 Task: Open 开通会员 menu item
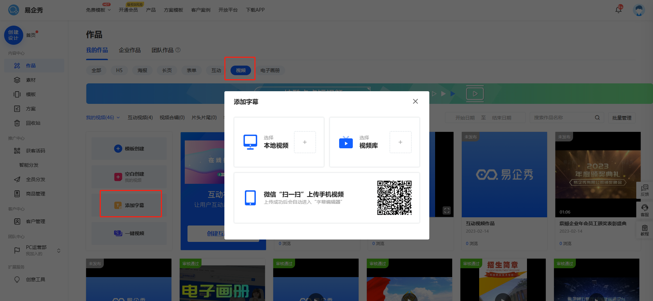point(128,10)
